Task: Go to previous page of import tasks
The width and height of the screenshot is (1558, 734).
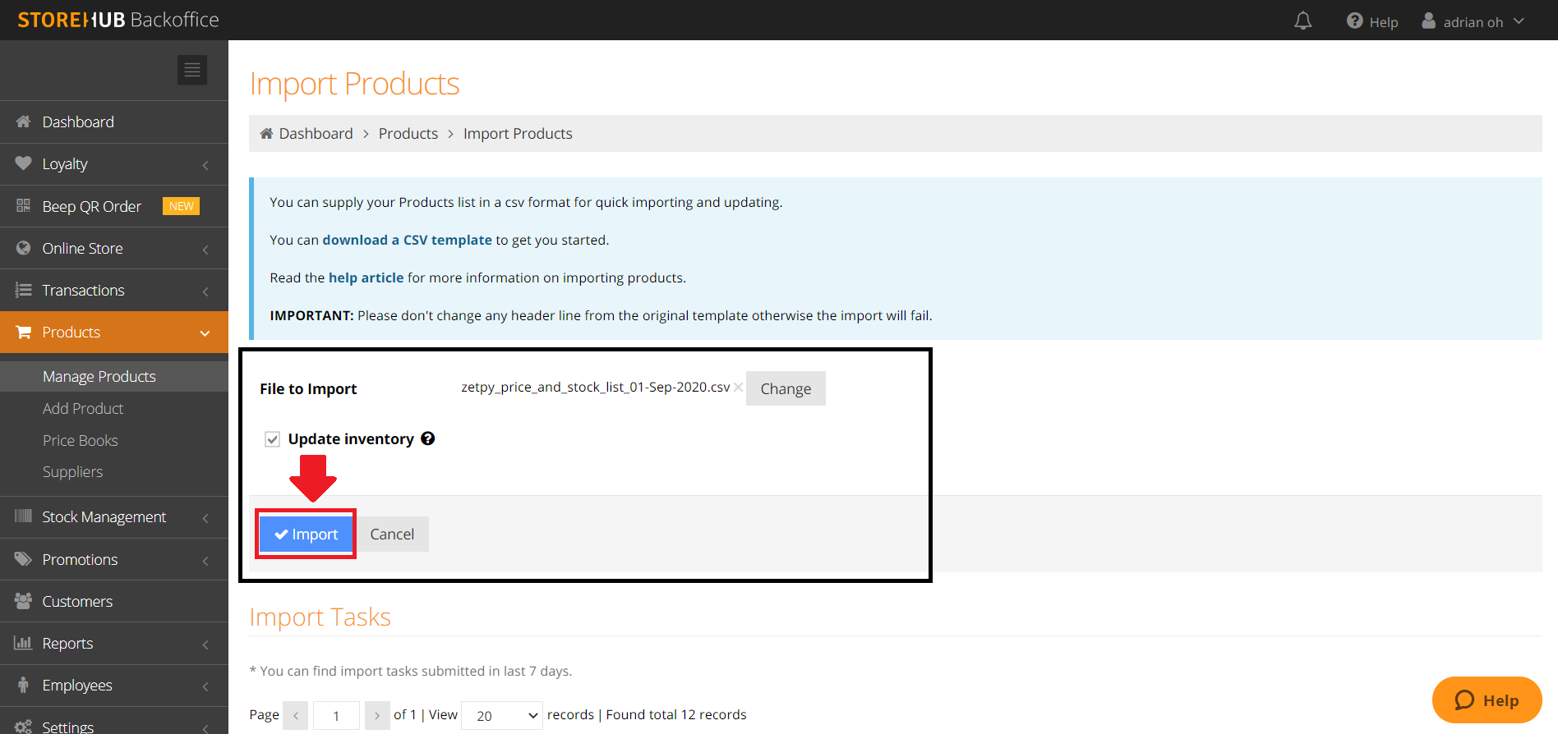Action: click(295, 715)
